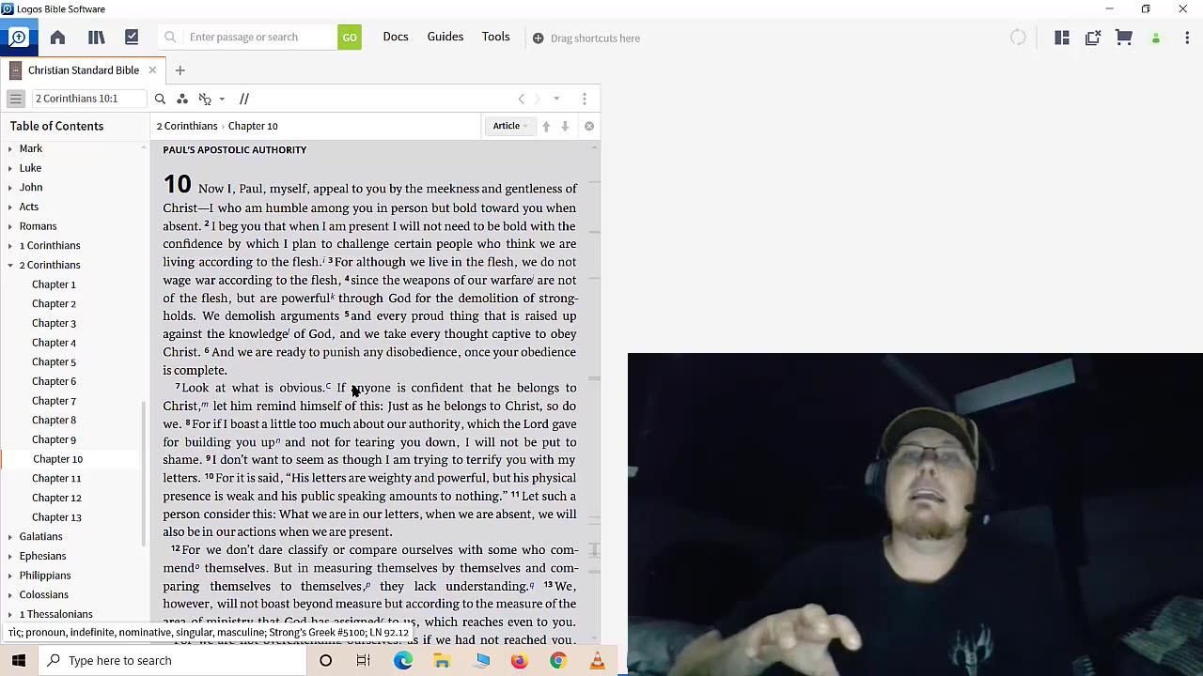Screen dimensions: 1203x676
Task: Open the green user account icon
Action: (x=1156, y=38)
